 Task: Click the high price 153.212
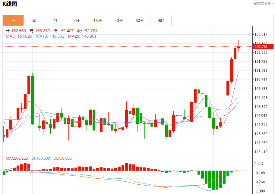coord(43,31)
